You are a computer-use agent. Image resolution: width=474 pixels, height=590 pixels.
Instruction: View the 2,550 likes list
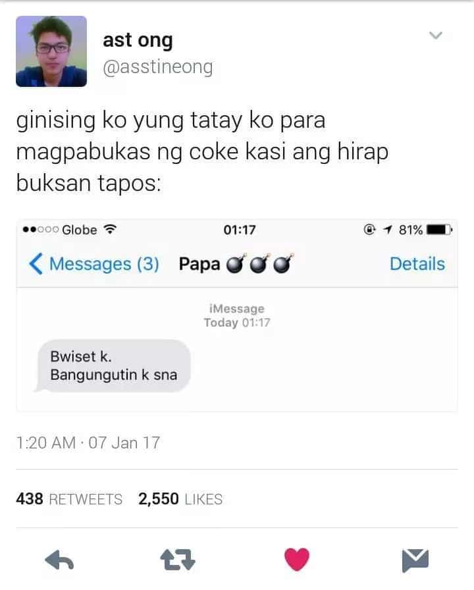180,499
